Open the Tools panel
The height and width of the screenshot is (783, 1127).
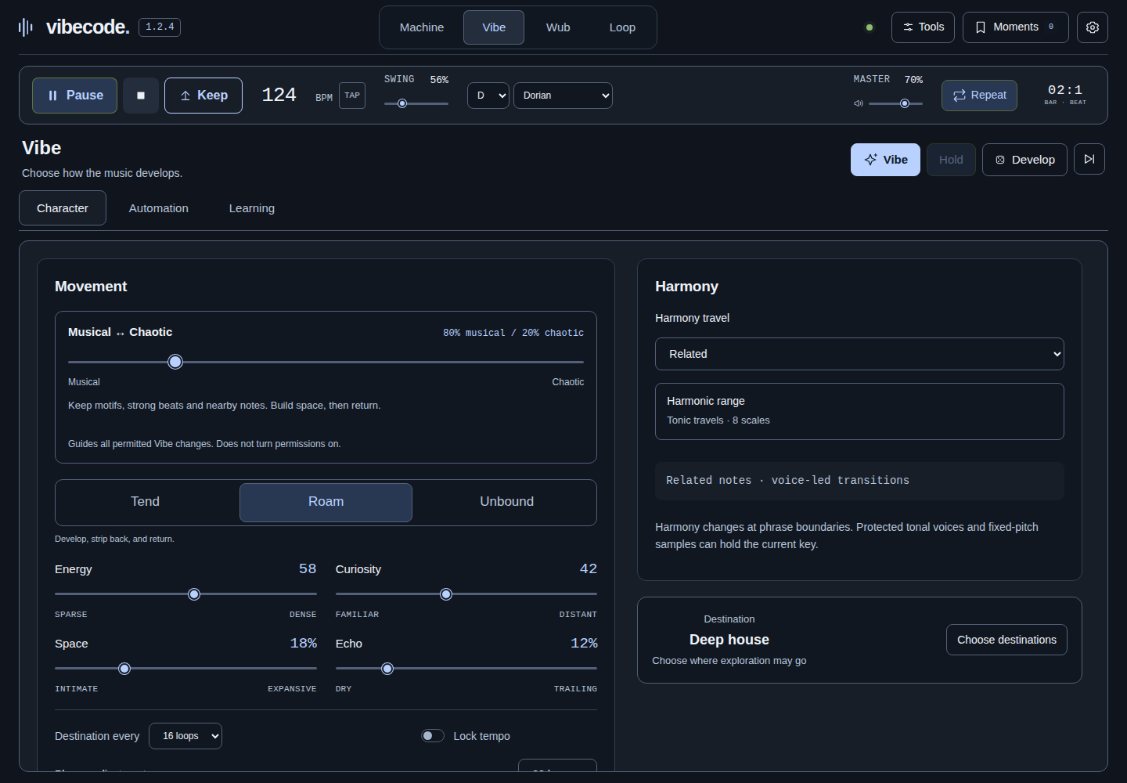923,27
